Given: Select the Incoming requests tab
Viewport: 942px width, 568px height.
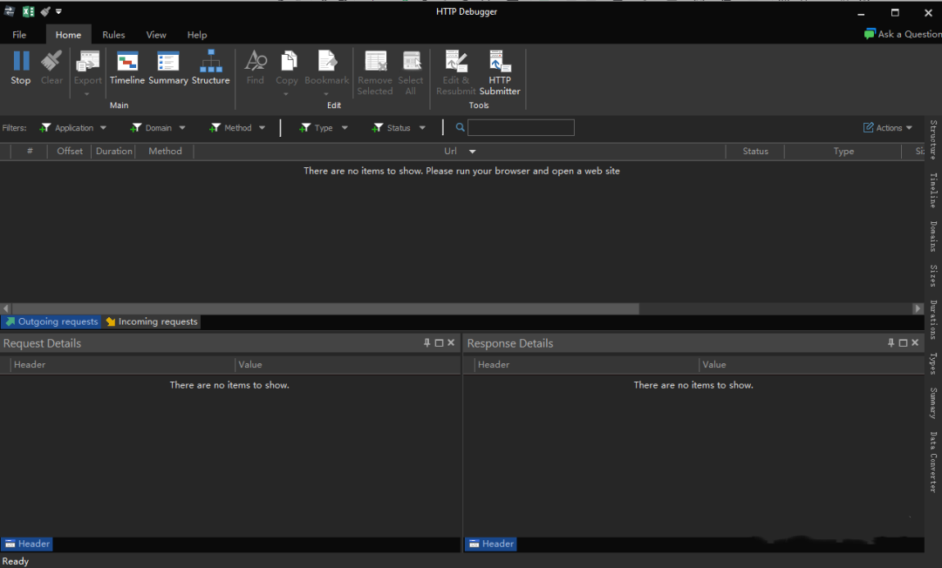Looking at the screenshot, I should click(x=152, y=321).
